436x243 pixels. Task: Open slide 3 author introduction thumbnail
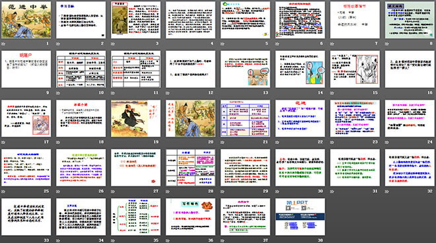(135, 20)
